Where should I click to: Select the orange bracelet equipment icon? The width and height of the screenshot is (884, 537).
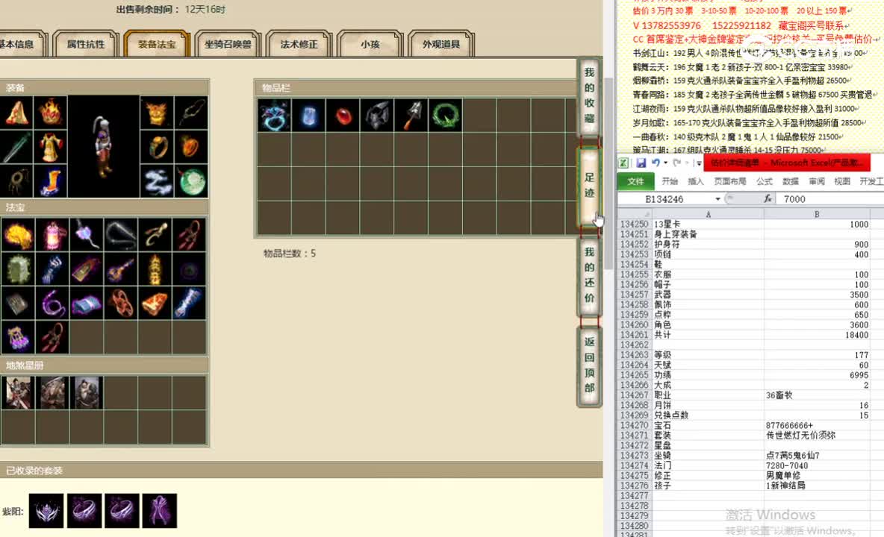pos(191,147)
